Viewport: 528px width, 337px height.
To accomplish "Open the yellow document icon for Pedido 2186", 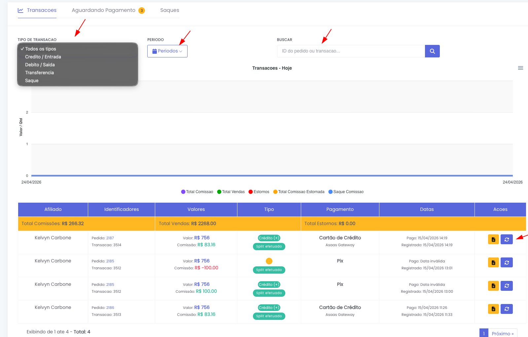I will coord(493,309).
